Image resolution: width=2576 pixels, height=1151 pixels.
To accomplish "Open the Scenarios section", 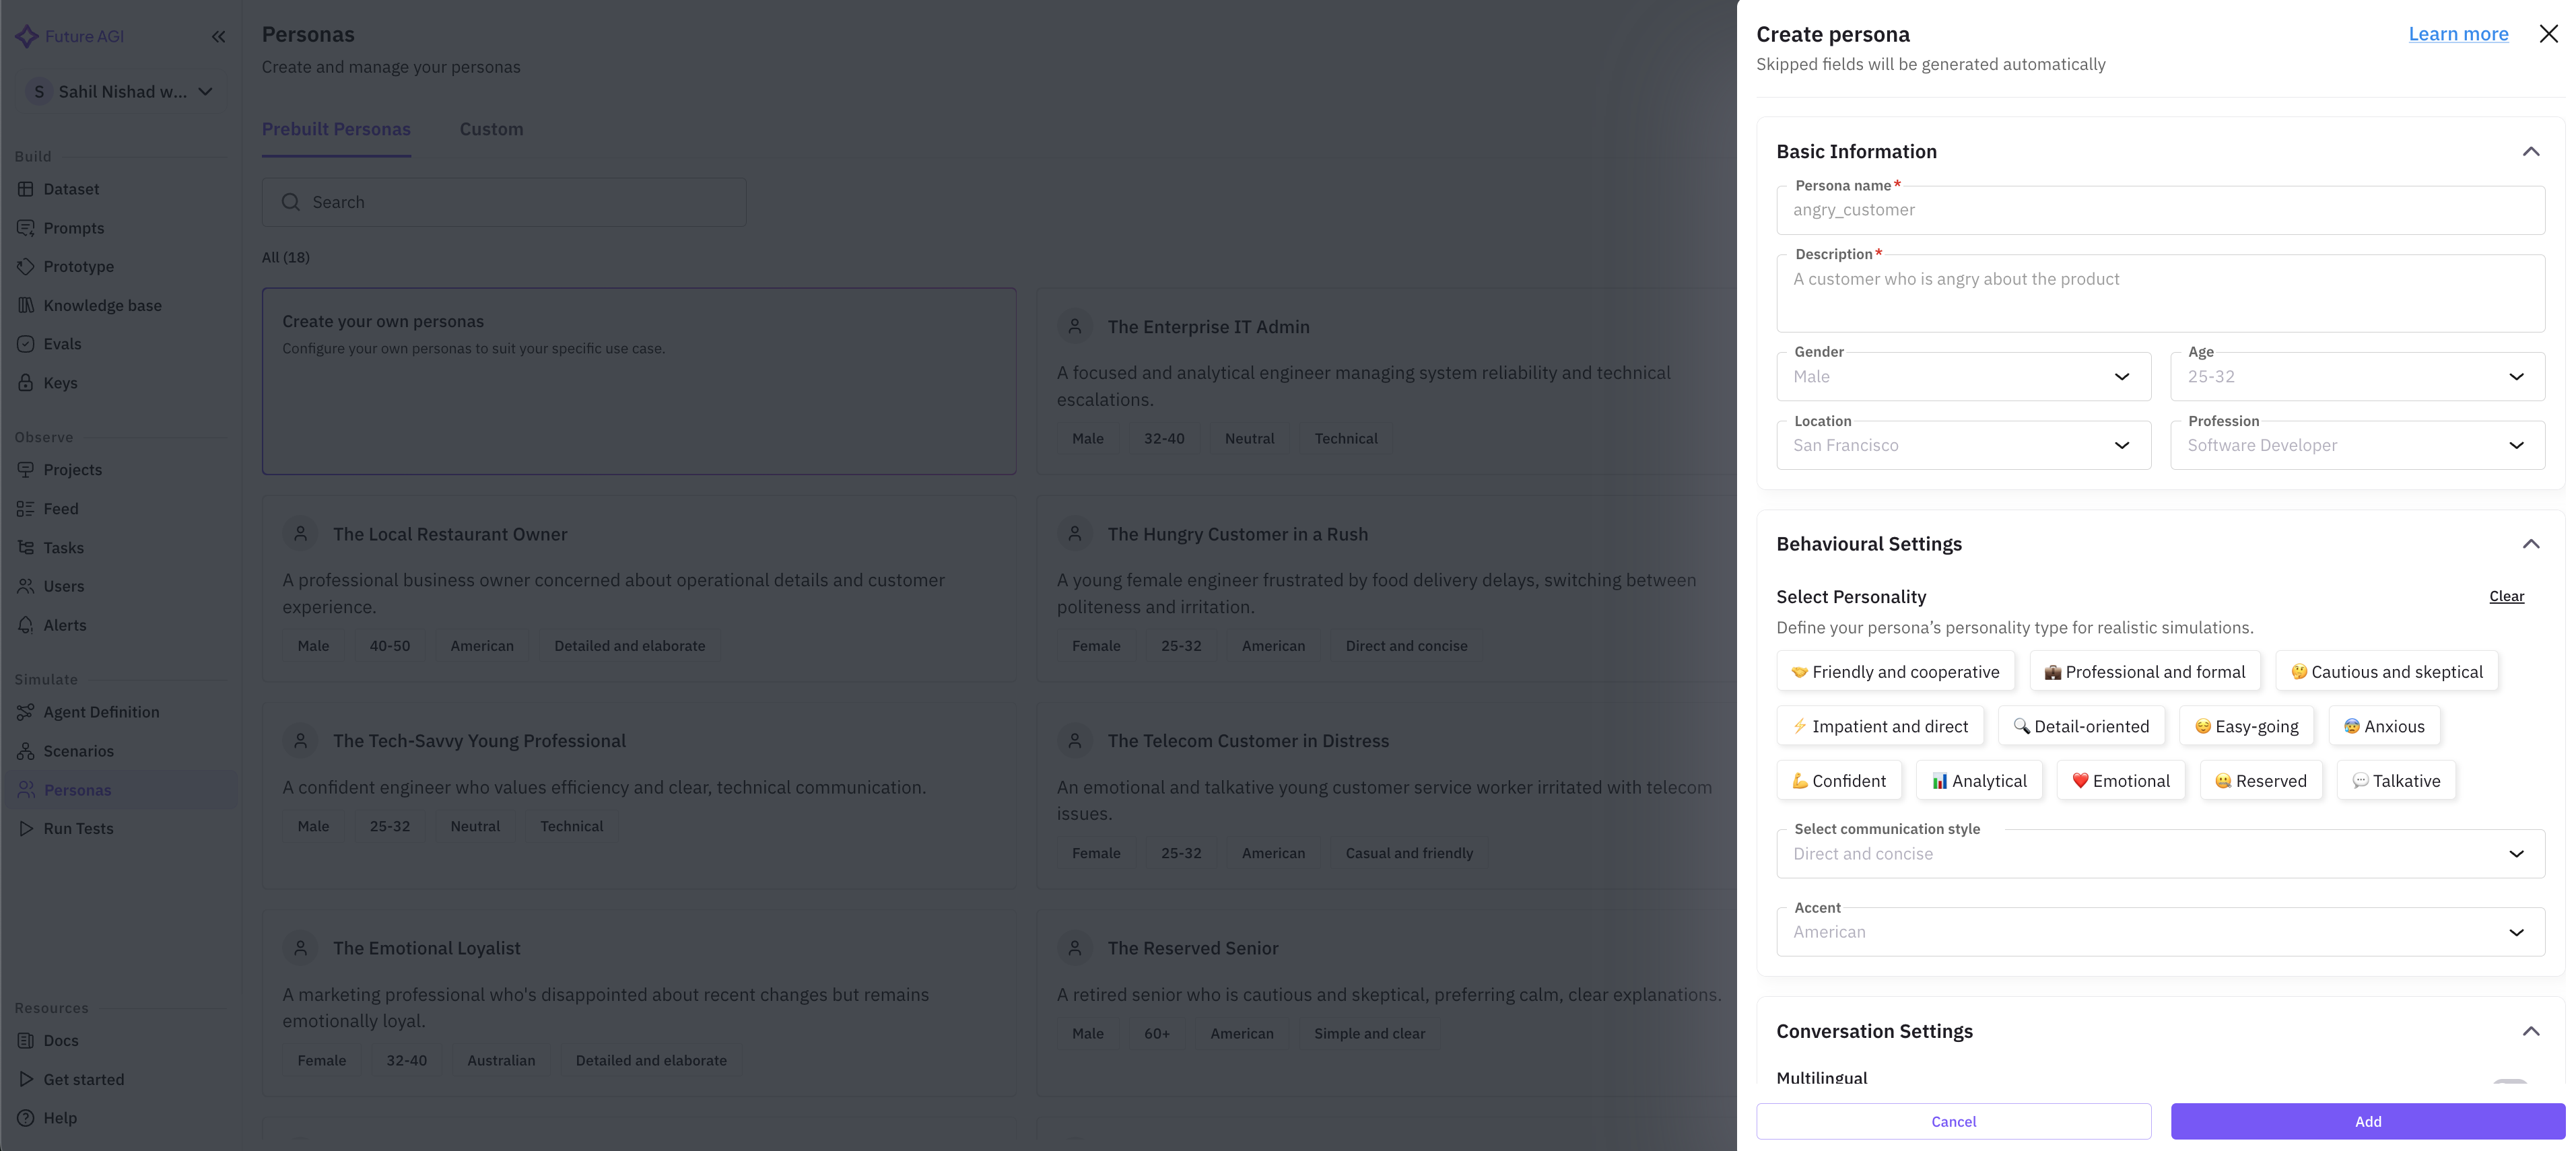I will tap(77, 750).
